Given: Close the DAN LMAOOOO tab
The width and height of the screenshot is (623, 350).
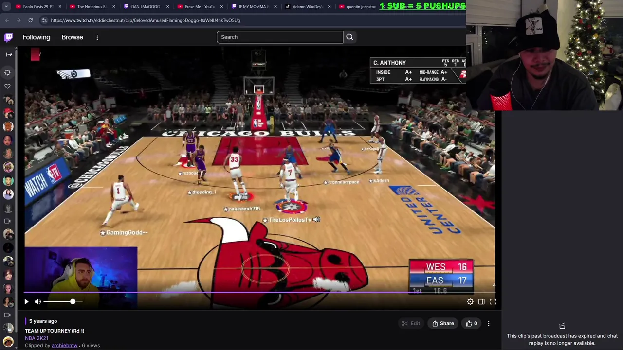Looking at the screenshot, I should (168, 6).
